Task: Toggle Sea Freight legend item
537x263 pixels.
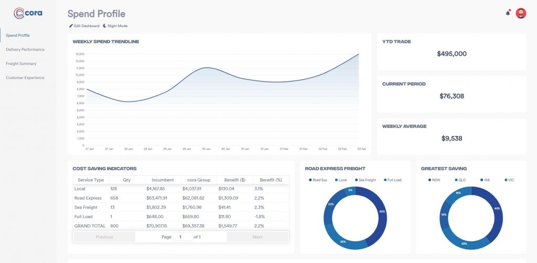Action: (x=366, y=180)
